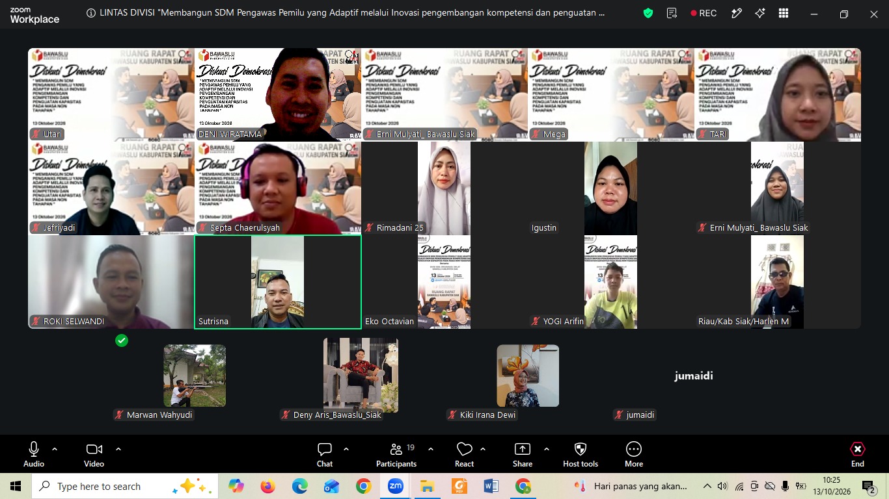Open the annotate wand icon in title bar
Image resolution: width=889 pixels, height=499 pixels.
737,13
